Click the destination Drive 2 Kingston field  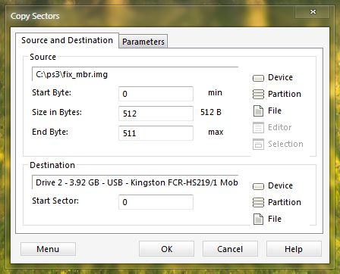point(135,182)
